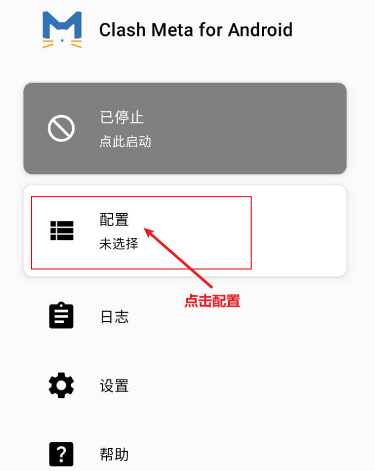Click the clipboard icon for 日志

[x=61, y=315]
